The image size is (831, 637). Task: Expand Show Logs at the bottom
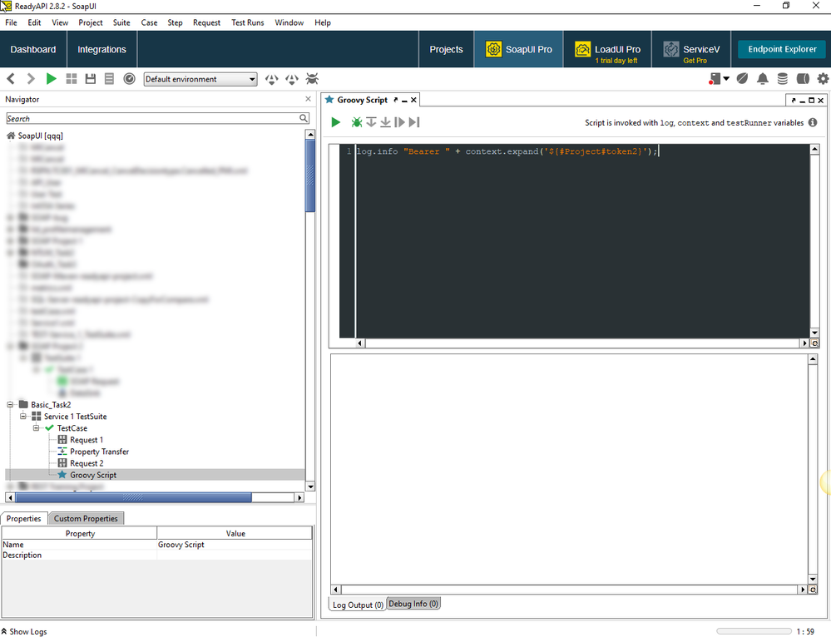pos(25,631)
